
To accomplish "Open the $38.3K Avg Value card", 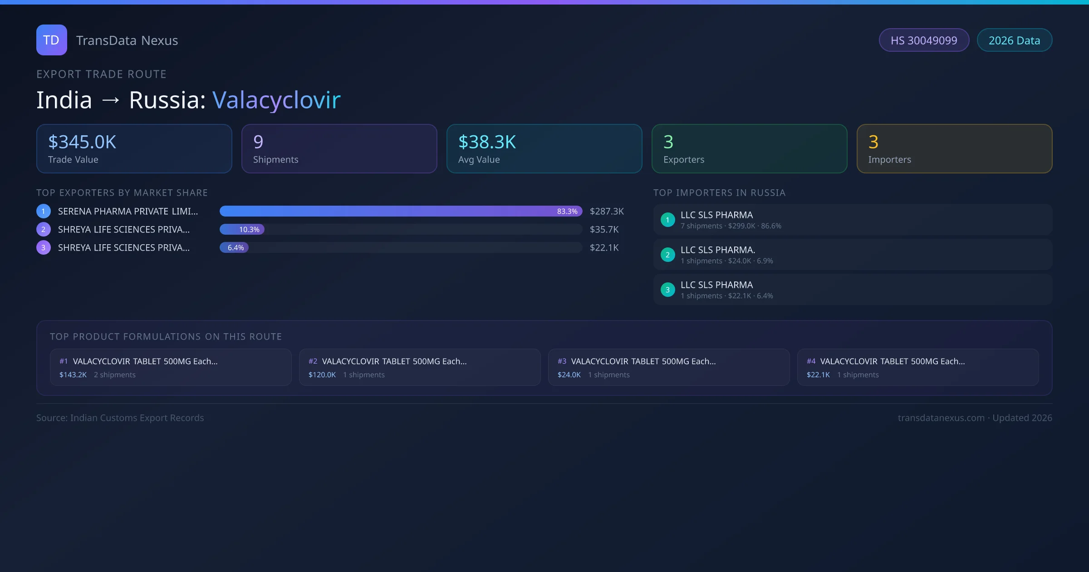I will (x=544, y=148).
